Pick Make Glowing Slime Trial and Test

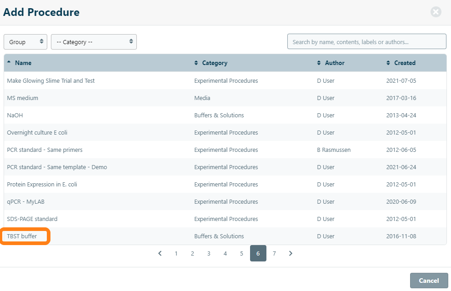50,80
